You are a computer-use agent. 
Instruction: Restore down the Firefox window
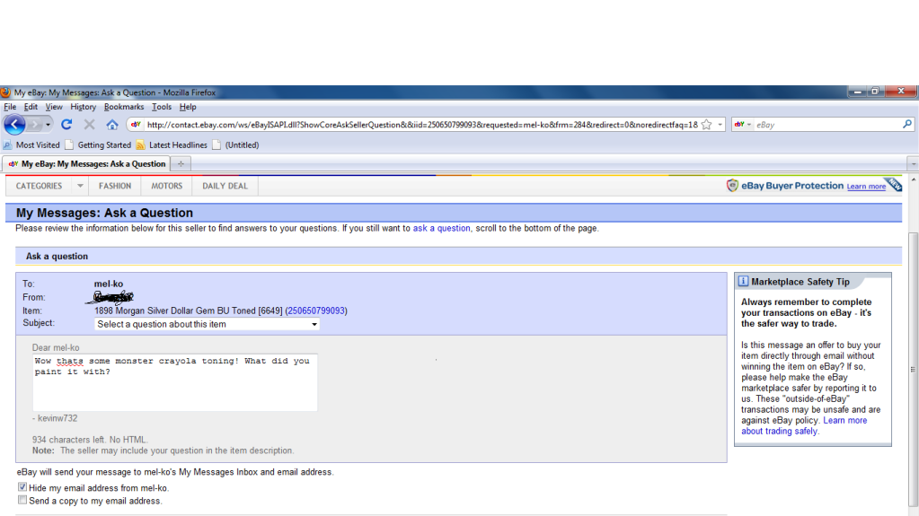point(875,92)
